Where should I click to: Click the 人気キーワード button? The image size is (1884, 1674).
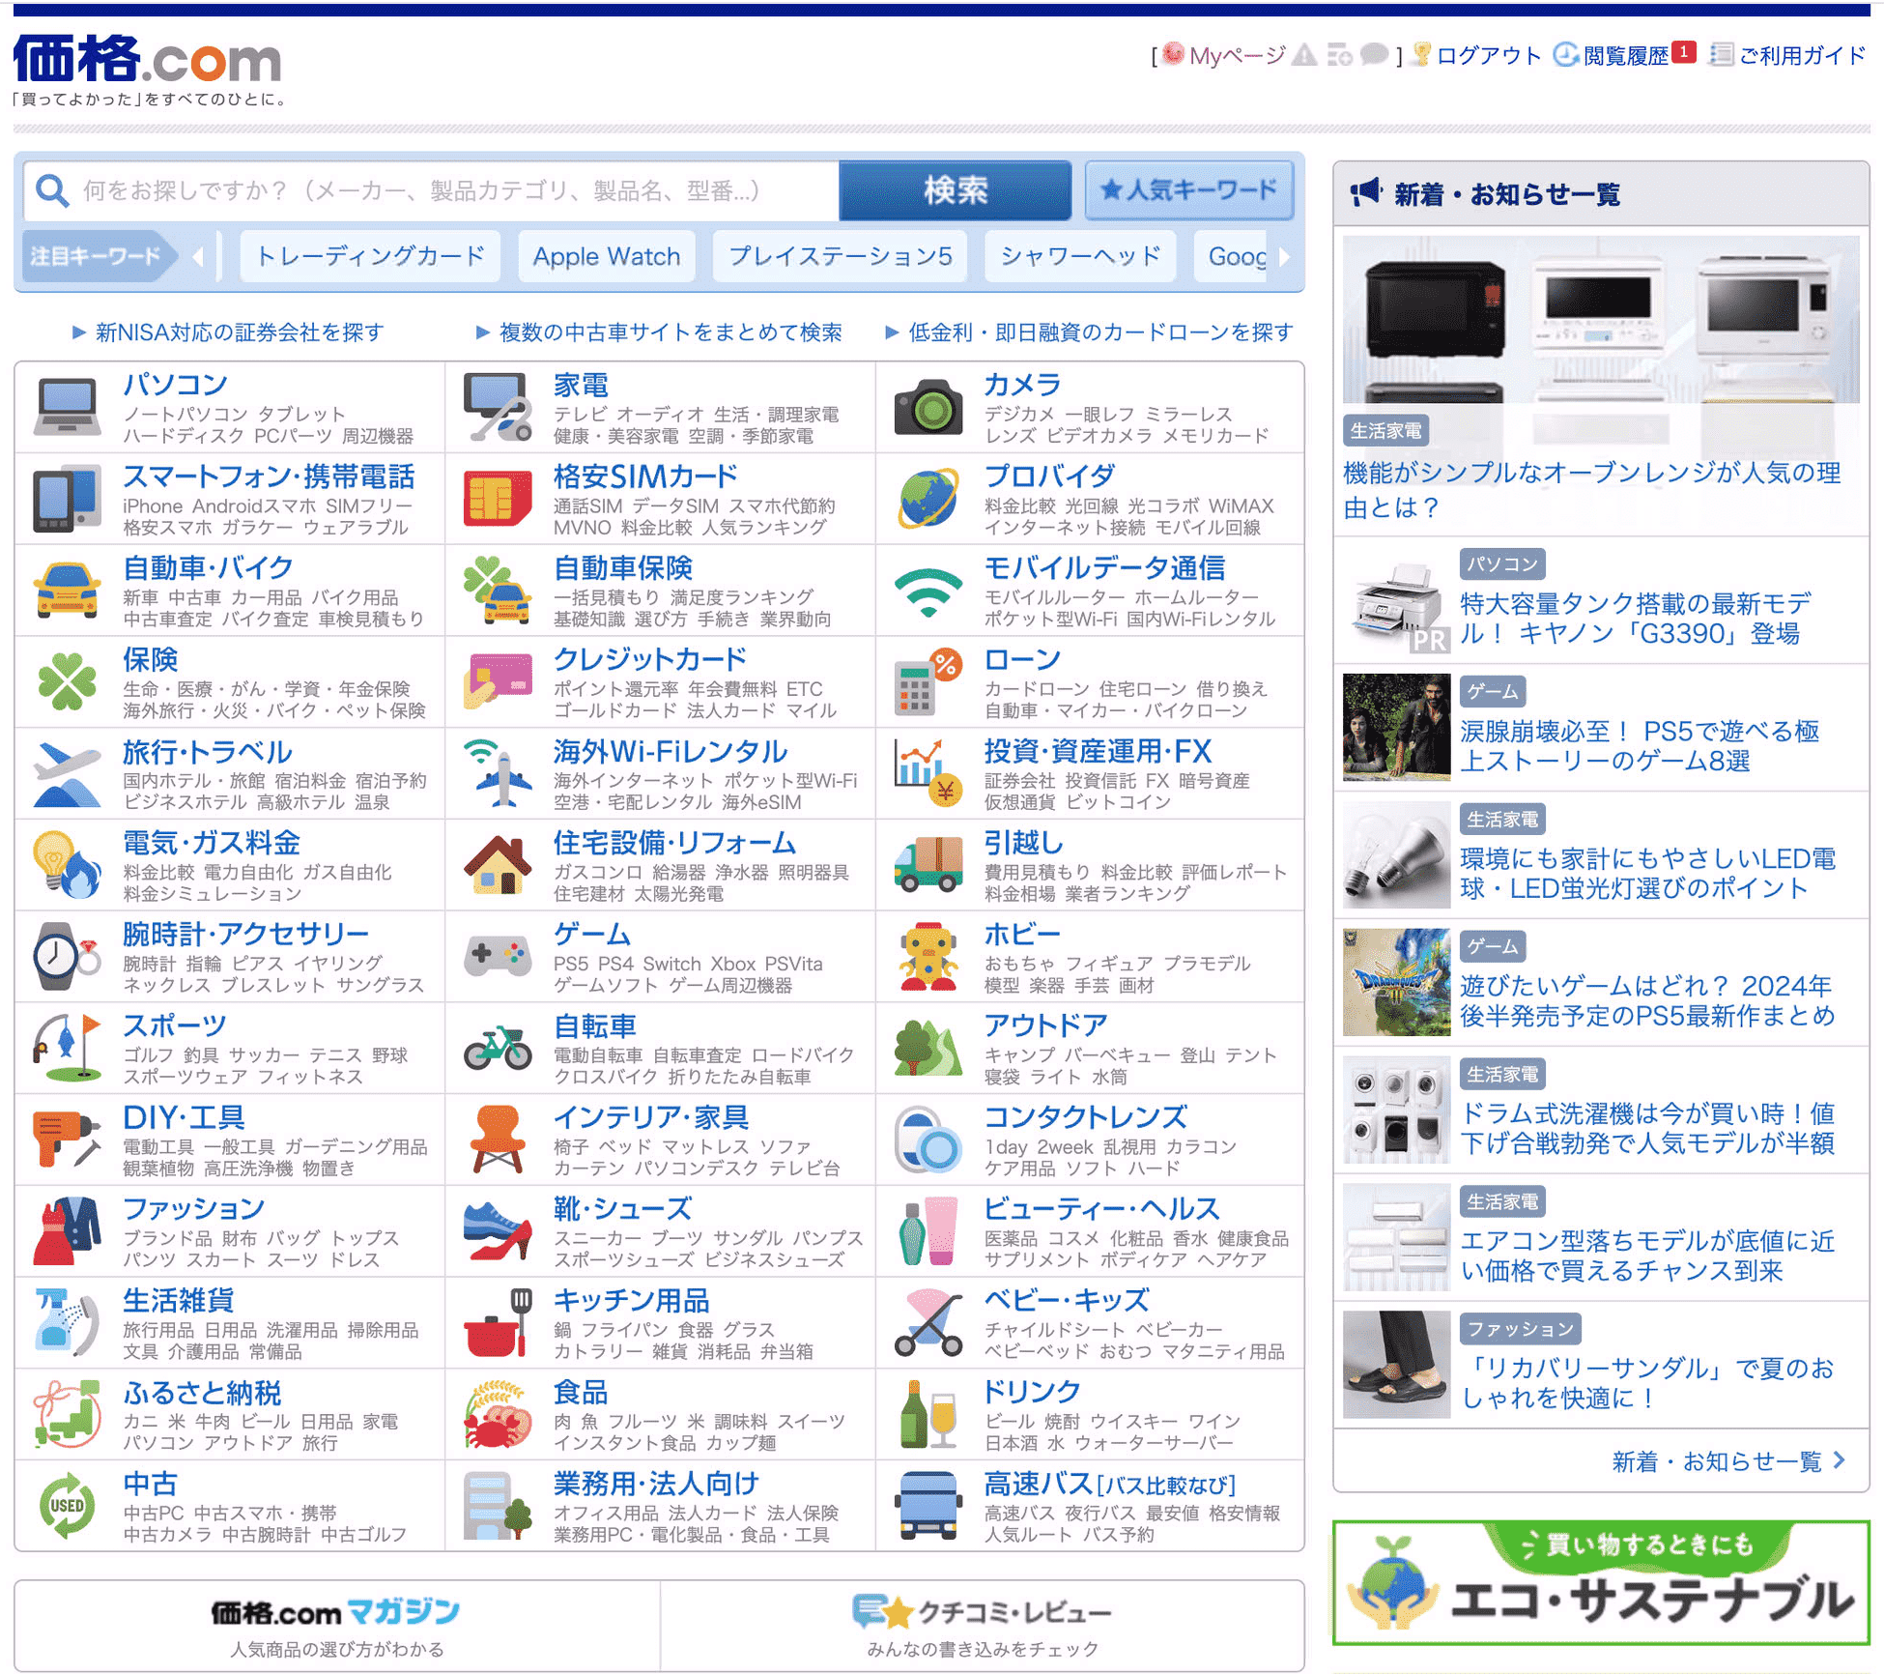(1189, 190)
